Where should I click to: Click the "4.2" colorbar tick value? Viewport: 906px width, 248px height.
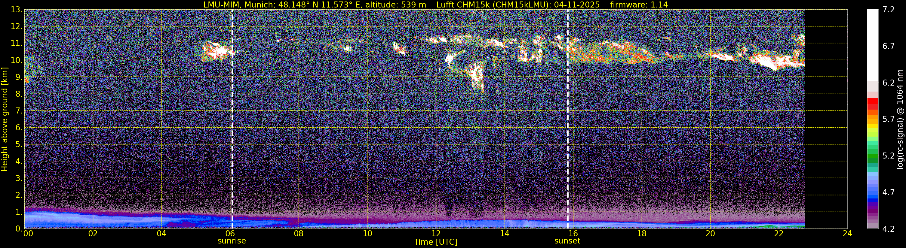point(889,229)
